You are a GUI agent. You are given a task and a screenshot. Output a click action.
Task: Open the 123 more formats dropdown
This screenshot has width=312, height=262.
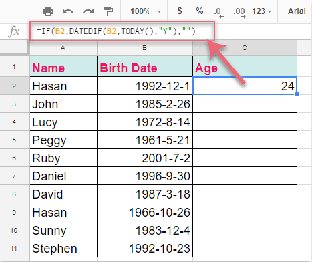tap(261, 11)
